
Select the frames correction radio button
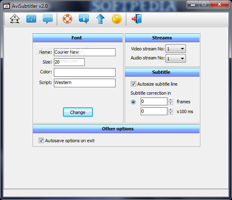point(133,102)
